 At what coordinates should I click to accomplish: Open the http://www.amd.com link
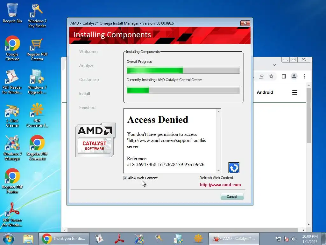pos(220,185)
